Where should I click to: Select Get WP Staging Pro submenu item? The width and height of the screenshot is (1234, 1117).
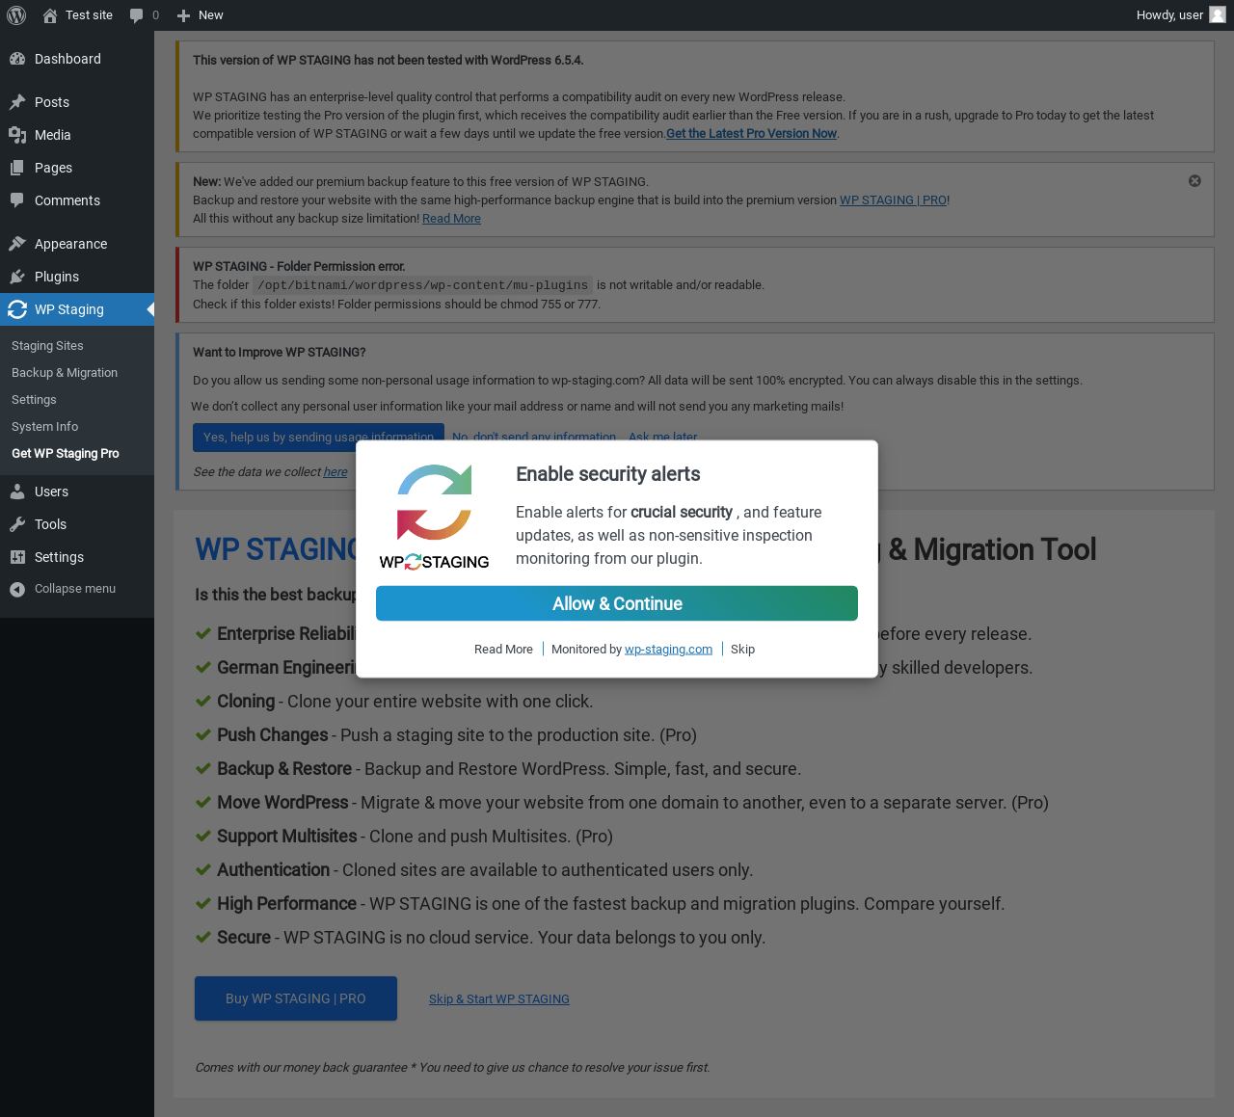coord(66,454)
